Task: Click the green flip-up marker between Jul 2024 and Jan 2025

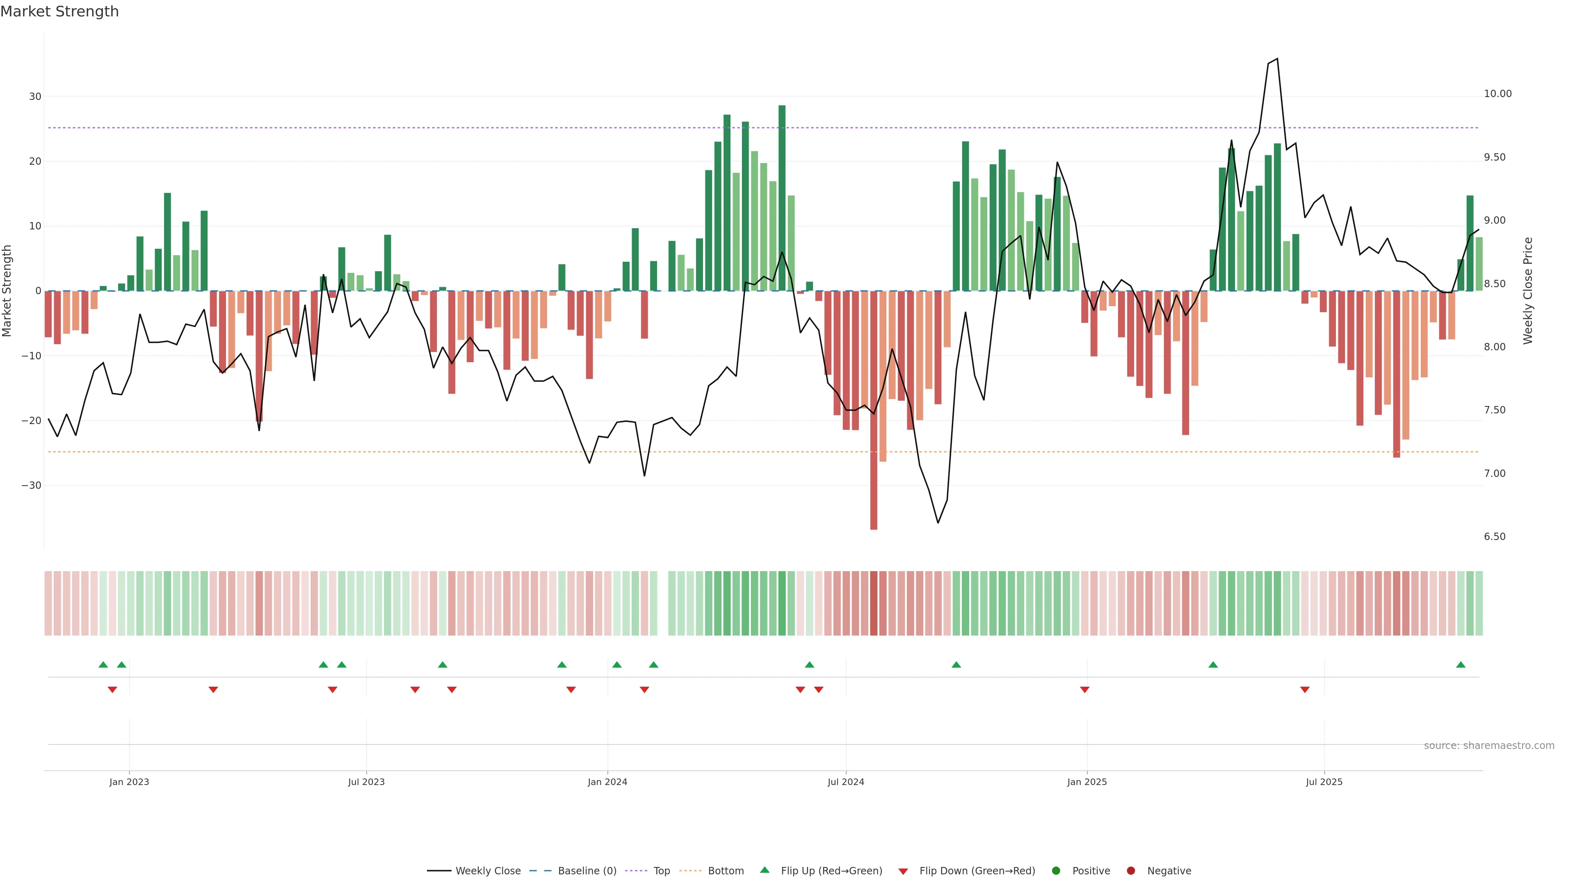Action: point(956,665)
